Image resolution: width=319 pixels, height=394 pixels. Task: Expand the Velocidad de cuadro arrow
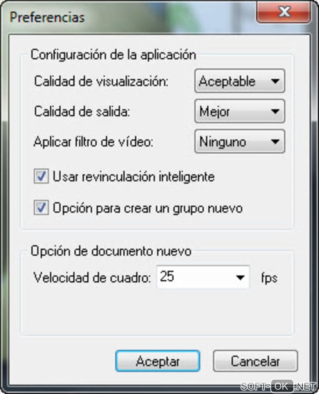[240, 277]
